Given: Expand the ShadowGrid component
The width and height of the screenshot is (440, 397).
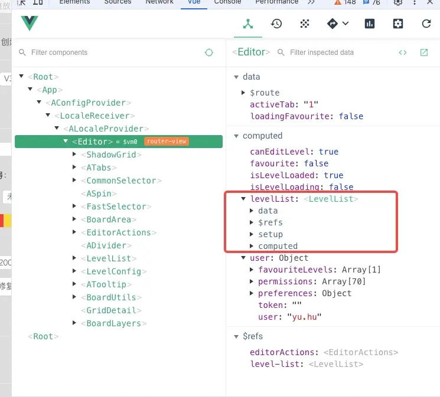Looking at the screenshot, I should [x=74, y=154].
